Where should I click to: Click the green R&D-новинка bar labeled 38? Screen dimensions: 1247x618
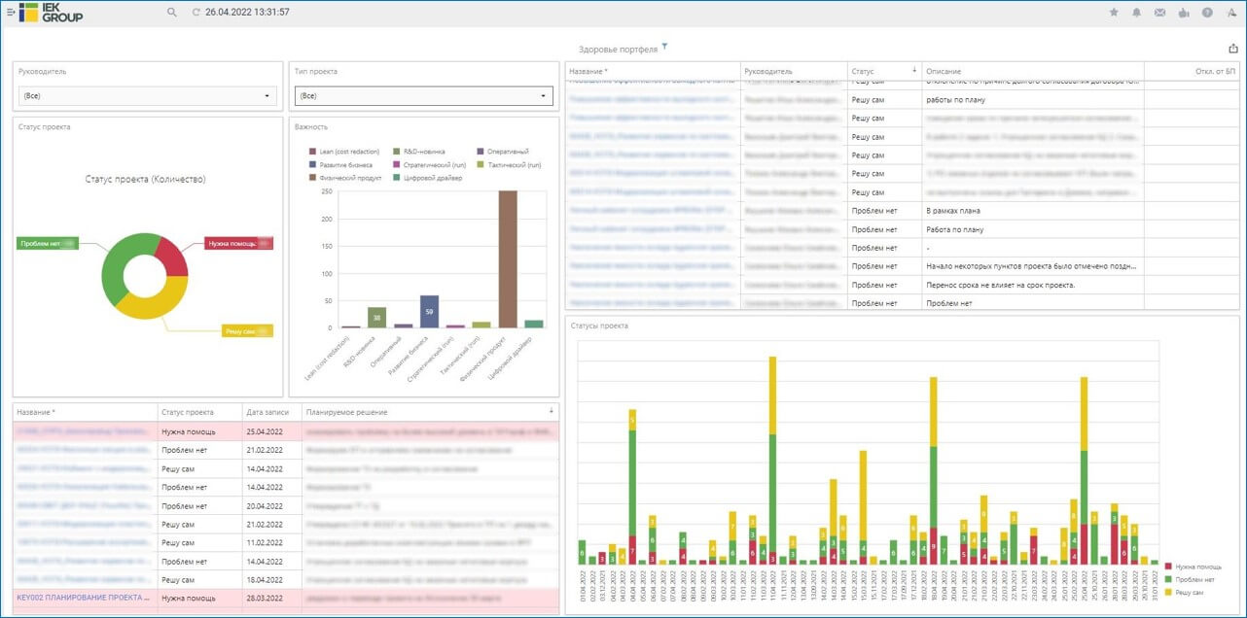tap(376, 317)
